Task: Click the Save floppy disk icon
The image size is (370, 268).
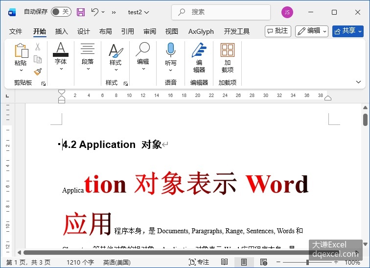Action: click(x=81, y=12)
